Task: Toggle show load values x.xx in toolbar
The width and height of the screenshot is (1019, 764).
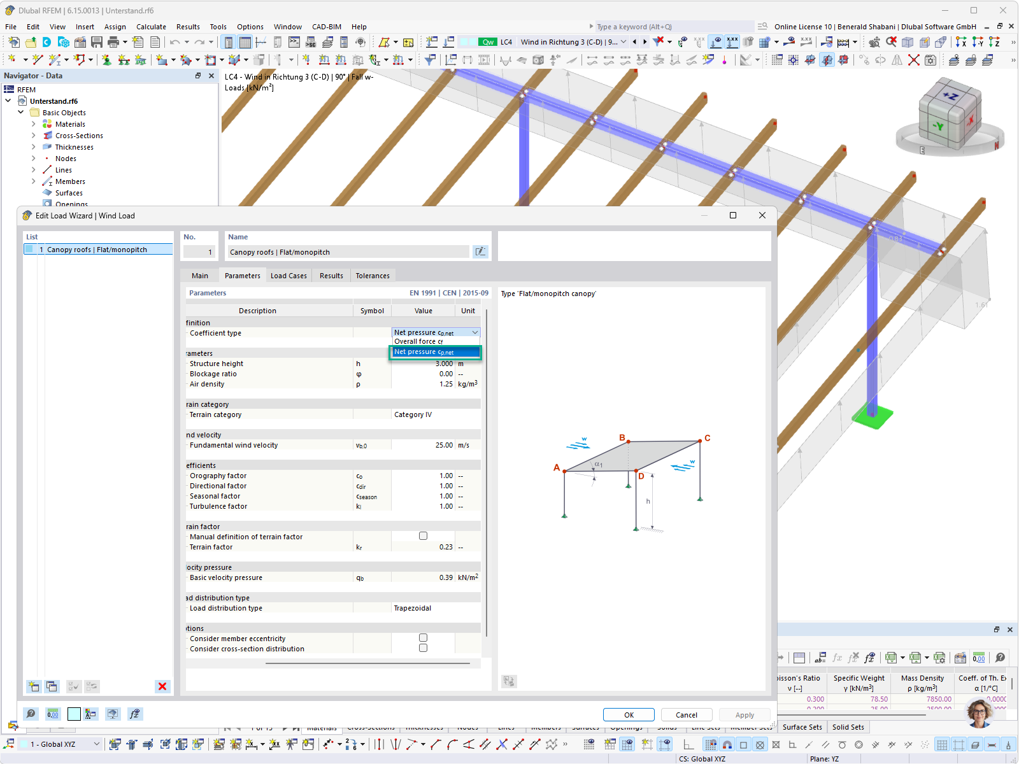Action: 732,42
